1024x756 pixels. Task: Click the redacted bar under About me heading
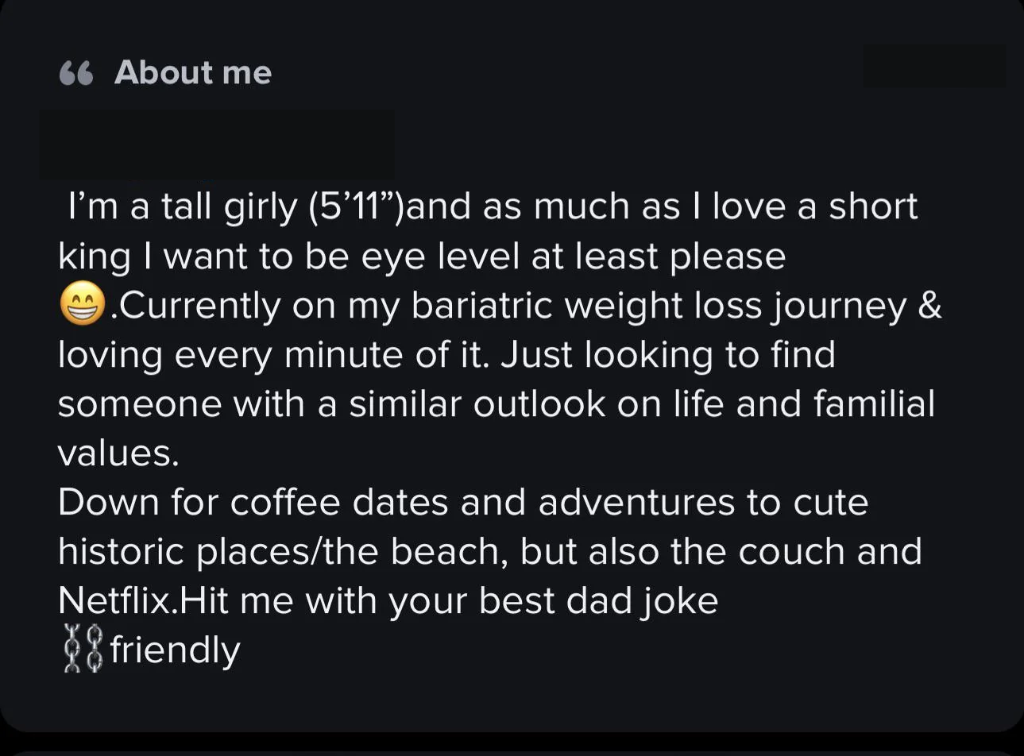[x=217, y=145]
